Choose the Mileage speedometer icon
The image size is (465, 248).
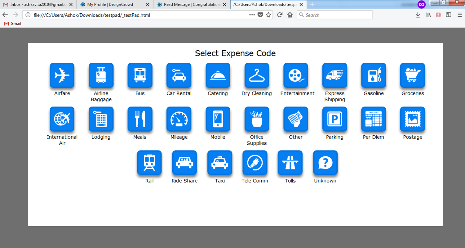[179, 119]
